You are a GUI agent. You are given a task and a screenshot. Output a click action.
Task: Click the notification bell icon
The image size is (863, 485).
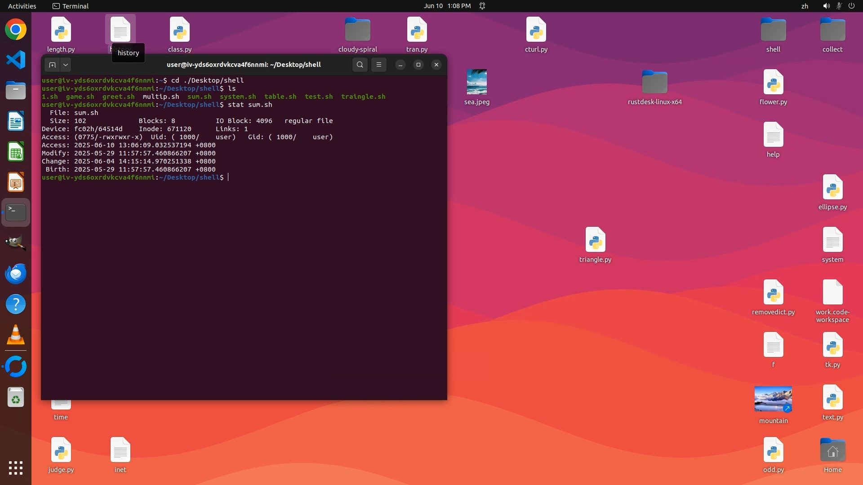pos(482,6)
